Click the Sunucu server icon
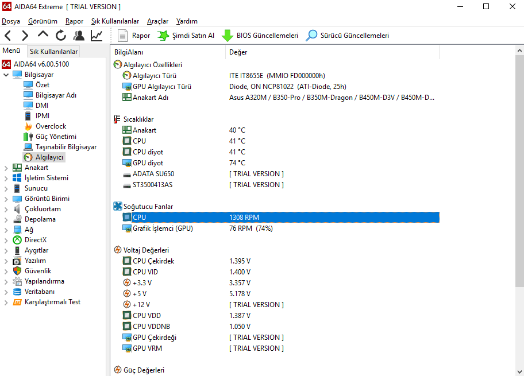Viewport: 524px width, 376px height. [17, 188]
